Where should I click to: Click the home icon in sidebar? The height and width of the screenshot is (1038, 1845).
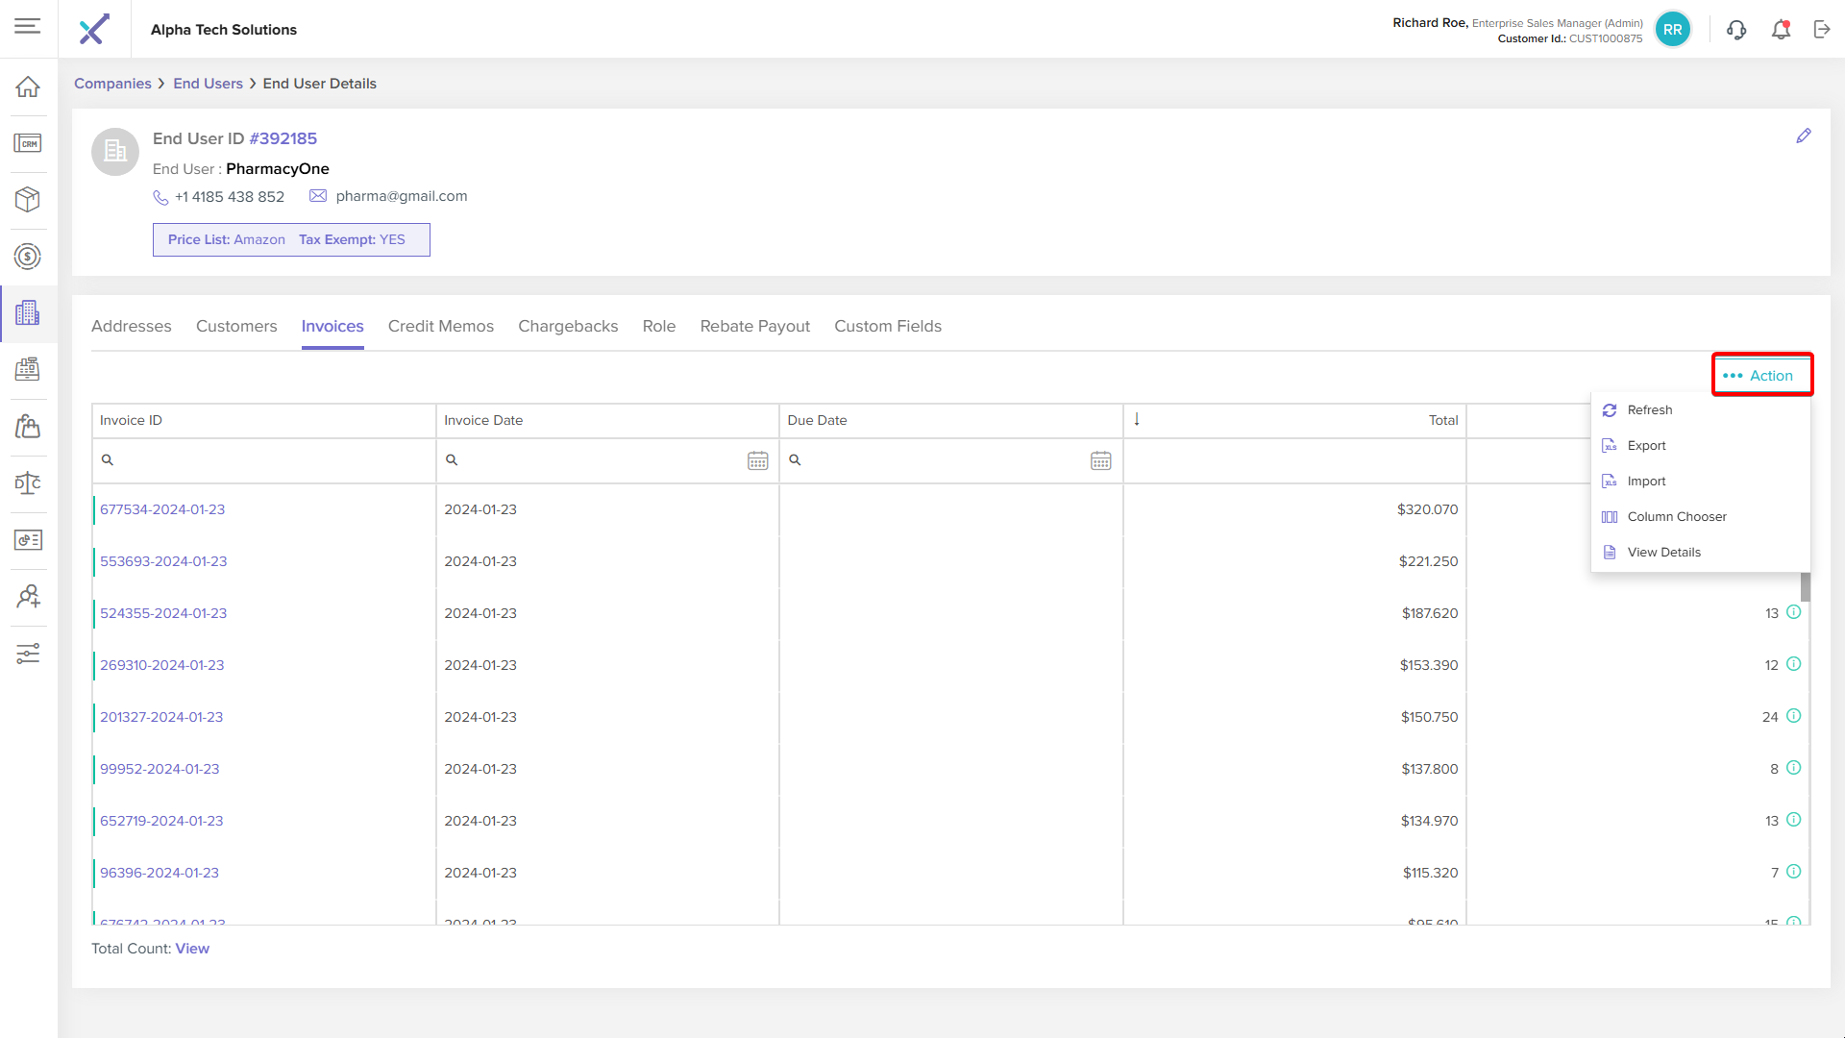coord(28,86)
